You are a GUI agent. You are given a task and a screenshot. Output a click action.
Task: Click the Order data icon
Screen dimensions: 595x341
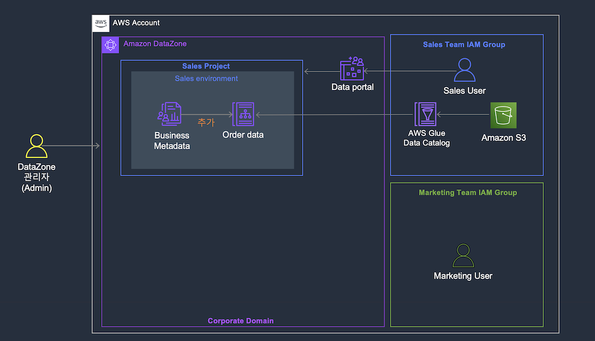coord(243,114)
